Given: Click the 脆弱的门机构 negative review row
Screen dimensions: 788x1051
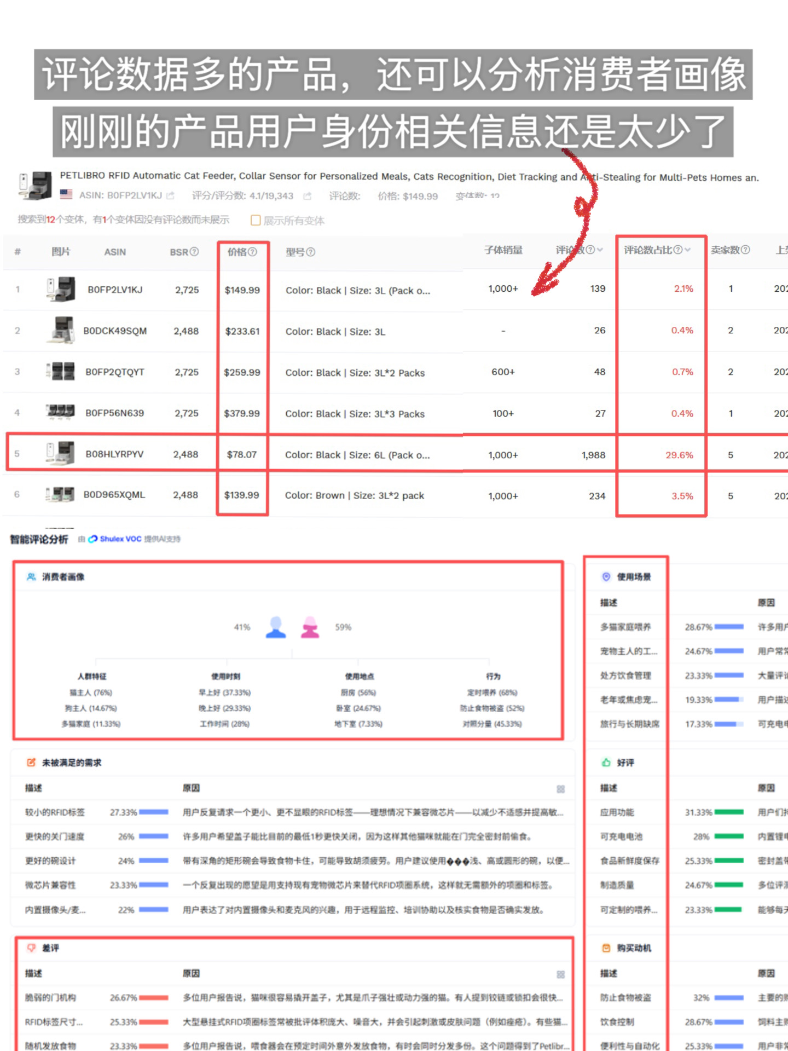Looking at the screenshot, I should click(x=294, y=997).
